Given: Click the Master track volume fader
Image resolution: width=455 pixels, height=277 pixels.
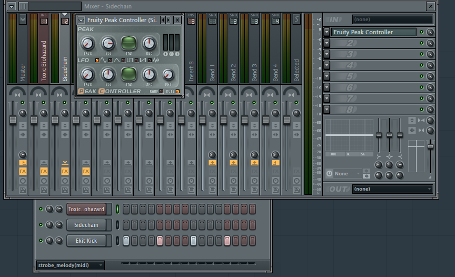Looking at the screenshot, I should 13,120.
